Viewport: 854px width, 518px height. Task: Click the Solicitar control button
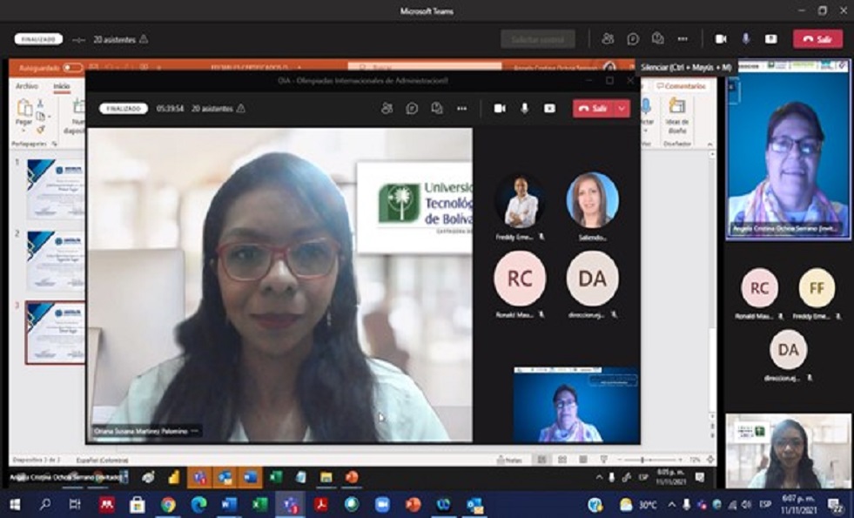point(537,39)
